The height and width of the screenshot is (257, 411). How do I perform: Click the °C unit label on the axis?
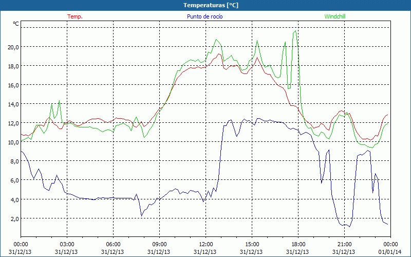click(16, 24)
